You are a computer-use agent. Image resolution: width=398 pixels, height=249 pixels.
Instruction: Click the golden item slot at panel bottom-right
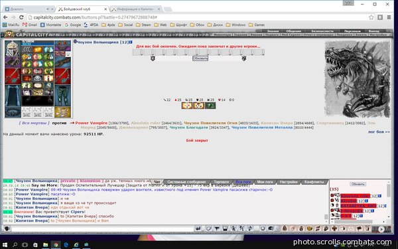click(x=63, y=112)
